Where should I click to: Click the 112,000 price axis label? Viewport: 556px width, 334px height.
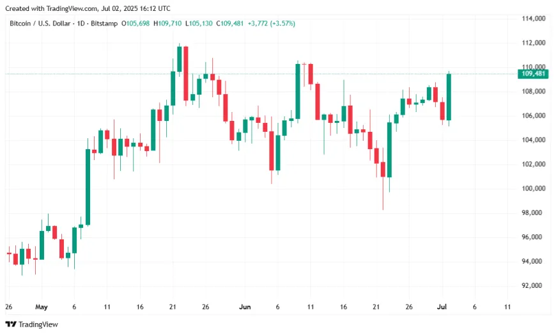tap(533, 43)
